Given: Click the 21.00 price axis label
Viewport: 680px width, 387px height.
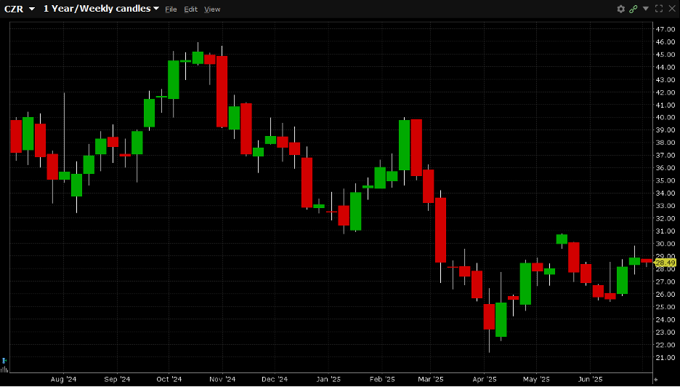Looking at the screenshot, I should tap(665, 357).
